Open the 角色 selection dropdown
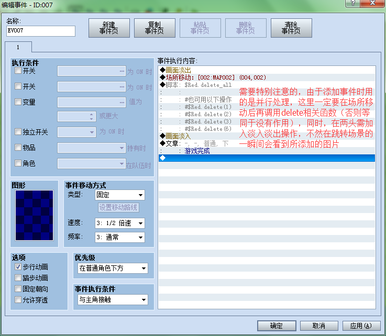Screen dimensions: 386x336 92,164
